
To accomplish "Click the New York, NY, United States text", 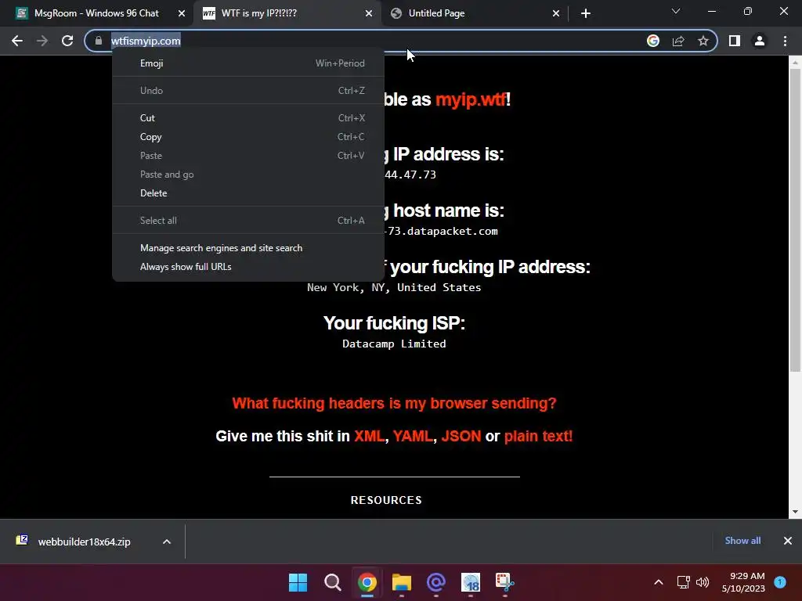I will click(394, 288).
